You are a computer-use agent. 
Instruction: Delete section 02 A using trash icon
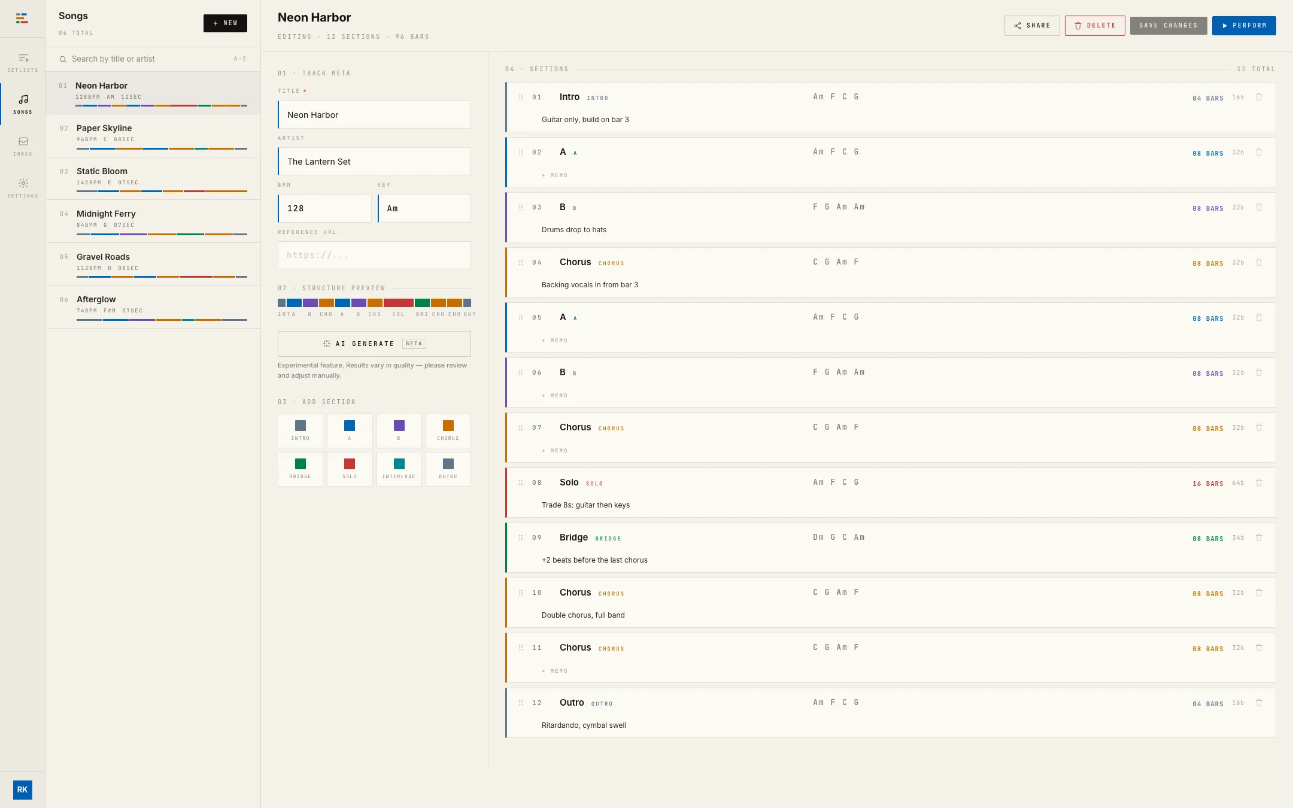click(1259, 152)
